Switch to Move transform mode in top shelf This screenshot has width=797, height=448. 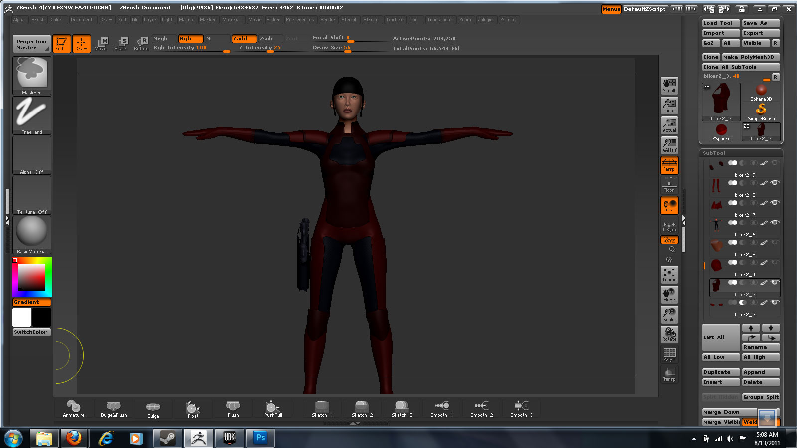click(101, 44)
